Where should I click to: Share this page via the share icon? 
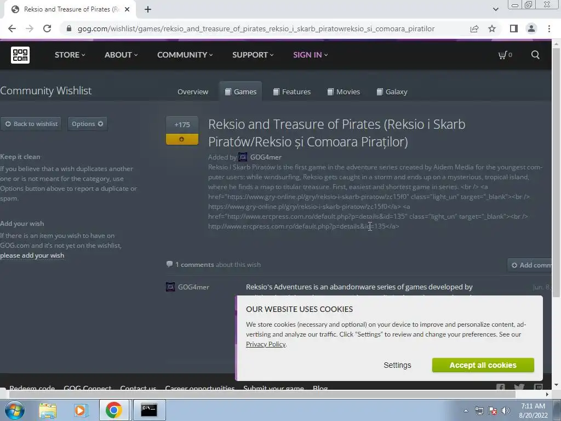(x=474, y=29)
